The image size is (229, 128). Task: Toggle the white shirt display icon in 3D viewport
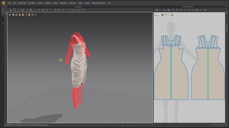coord(13,15)
